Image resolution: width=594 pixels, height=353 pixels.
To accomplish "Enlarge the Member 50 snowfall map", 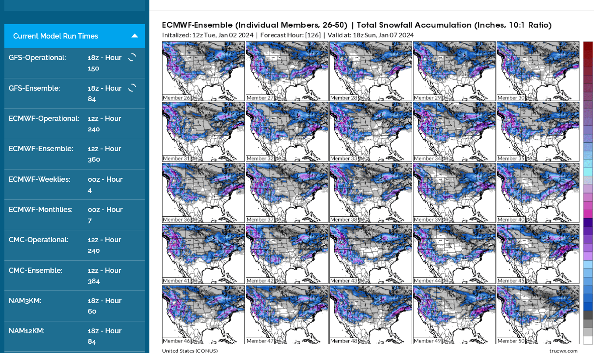I will [x=537, y=314].
